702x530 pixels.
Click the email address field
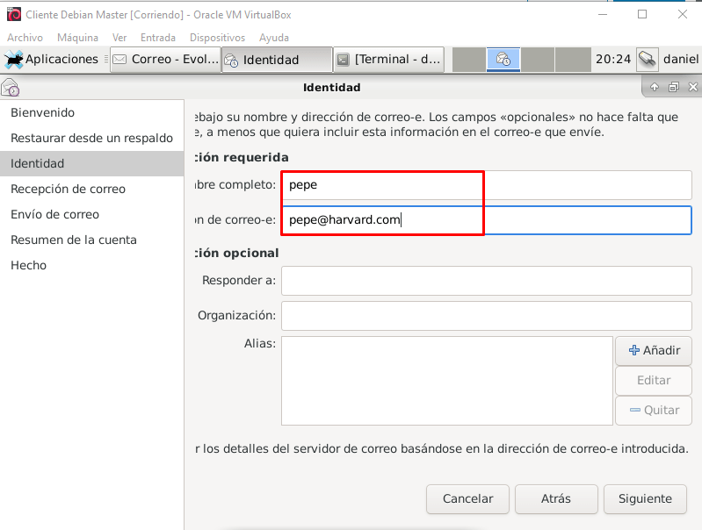click(x=486, y=220)
